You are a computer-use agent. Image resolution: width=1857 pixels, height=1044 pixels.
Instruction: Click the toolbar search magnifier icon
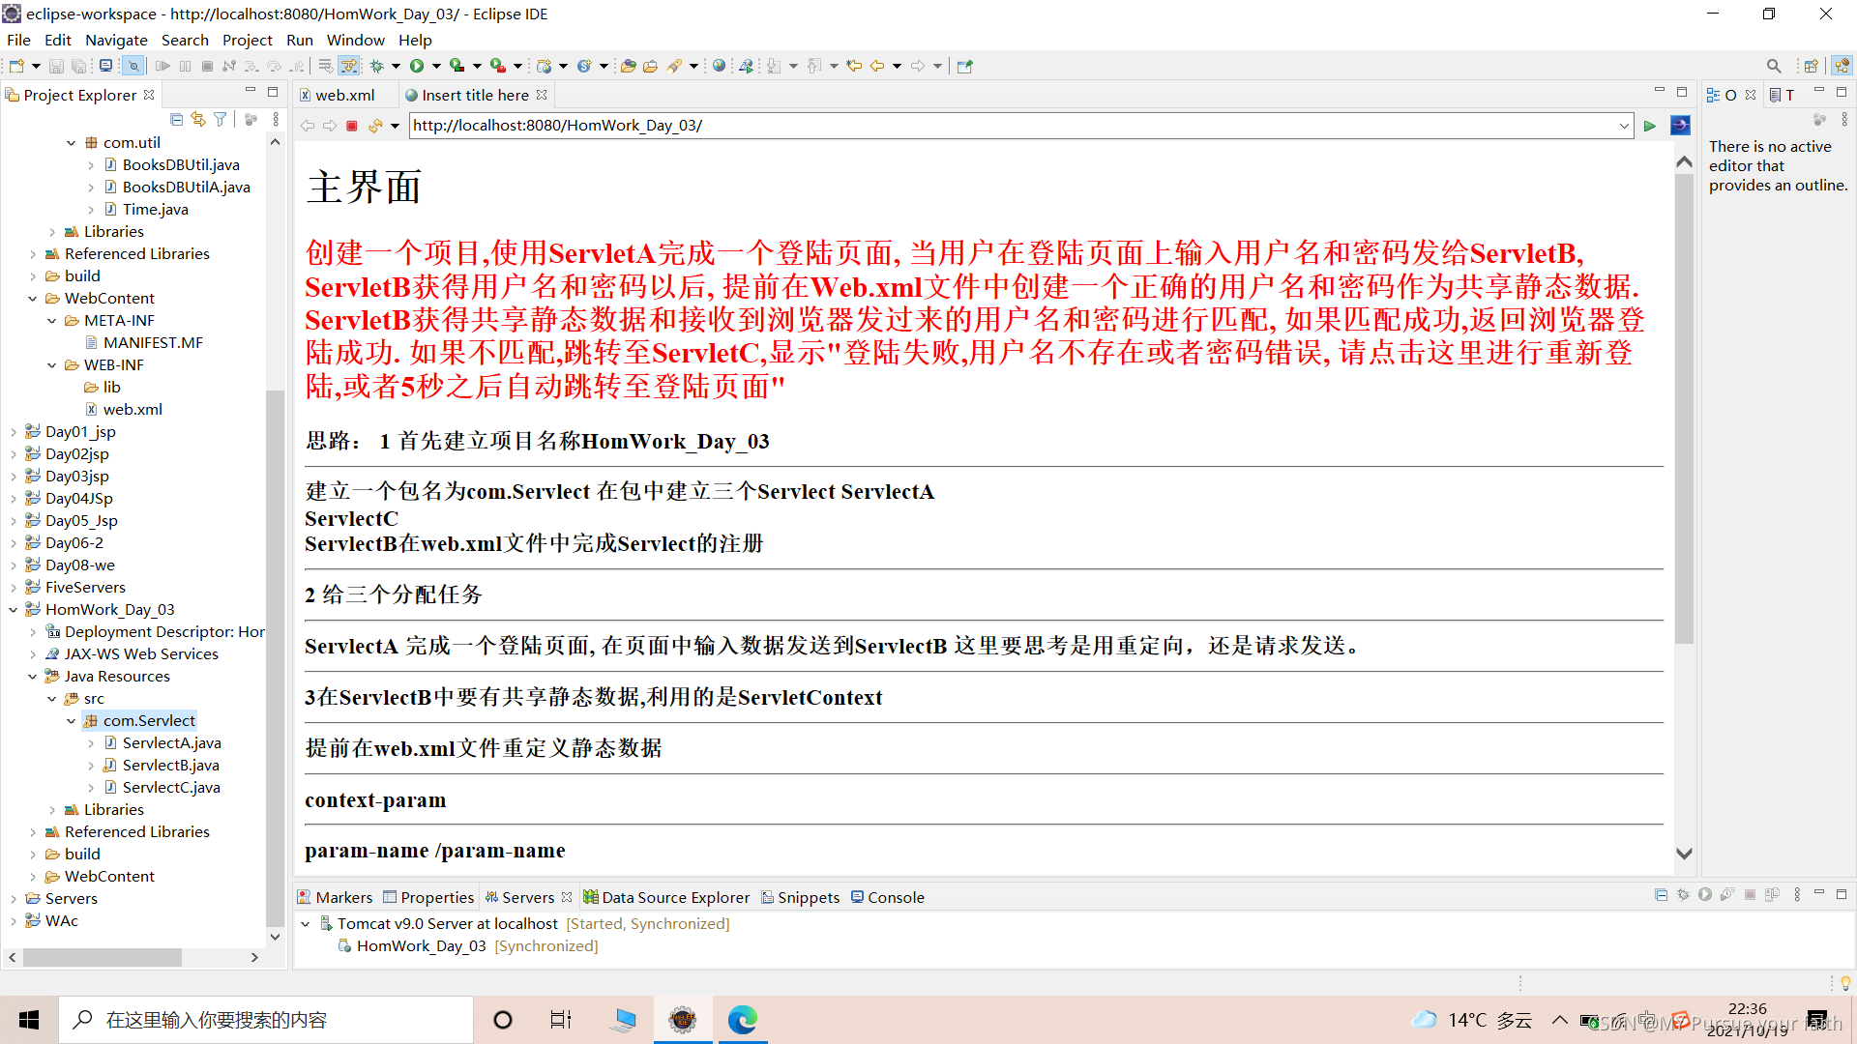1773,66
